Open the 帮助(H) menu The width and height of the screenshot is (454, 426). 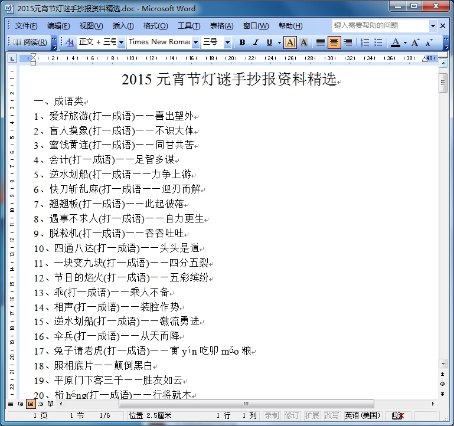(x=290, y=26)
